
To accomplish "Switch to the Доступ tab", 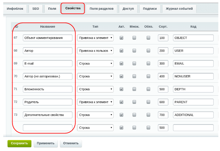I will click(x=128, y=9).
